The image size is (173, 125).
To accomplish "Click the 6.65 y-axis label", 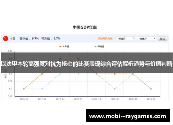I will (x=10, y=96).
